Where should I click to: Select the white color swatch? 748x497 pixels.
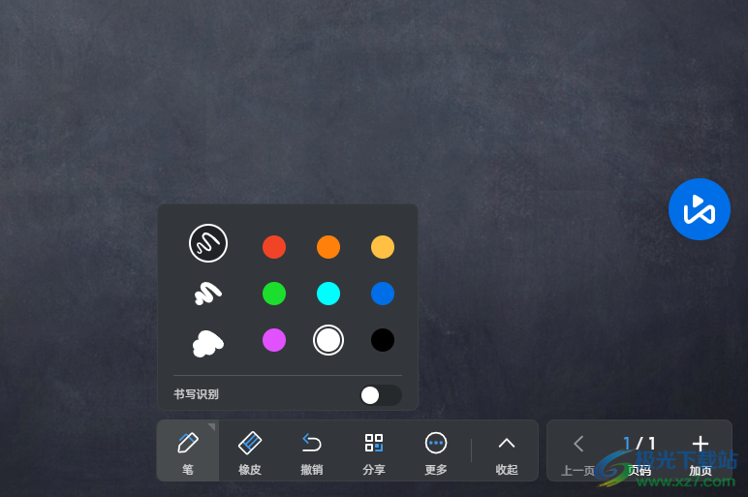328,340
